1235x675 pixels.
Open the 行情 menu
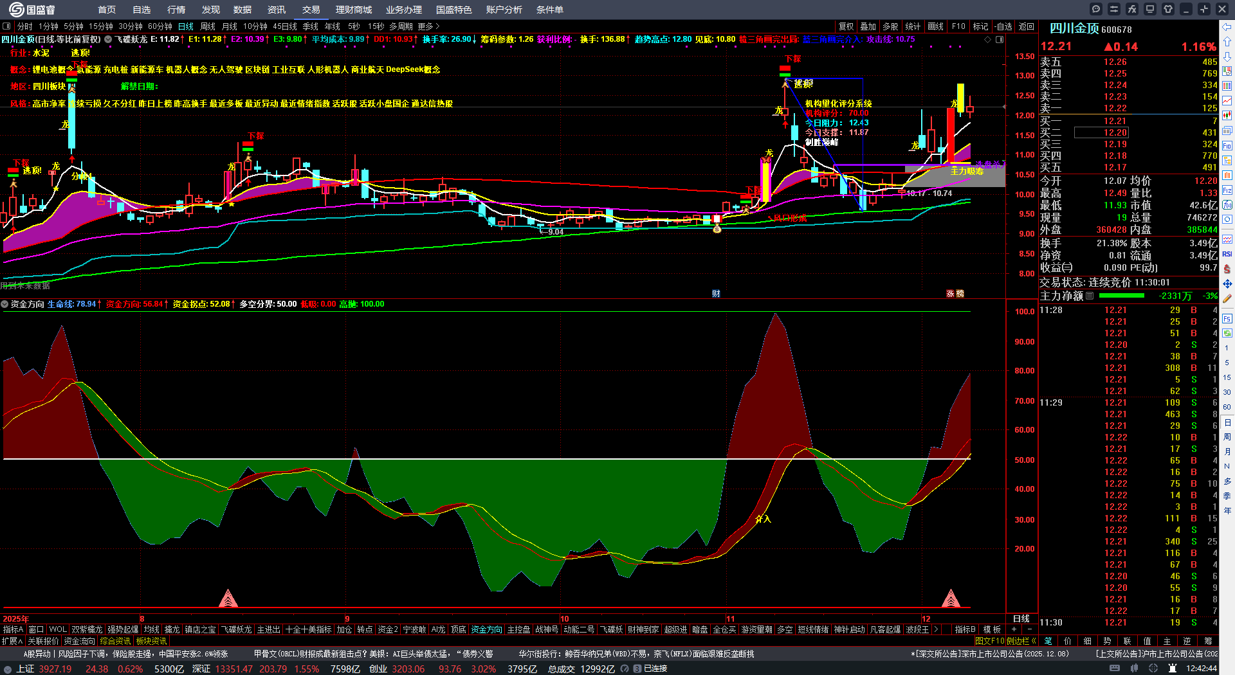coord(176,10)
